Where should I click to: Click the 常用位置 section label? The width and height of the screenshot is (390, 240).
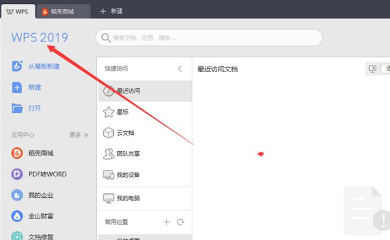tap(116, 222)
